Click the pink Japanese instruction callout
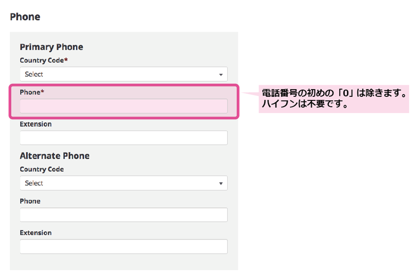Image resolution: width=419 pixels, height=276 pixels. click(333, 99)
